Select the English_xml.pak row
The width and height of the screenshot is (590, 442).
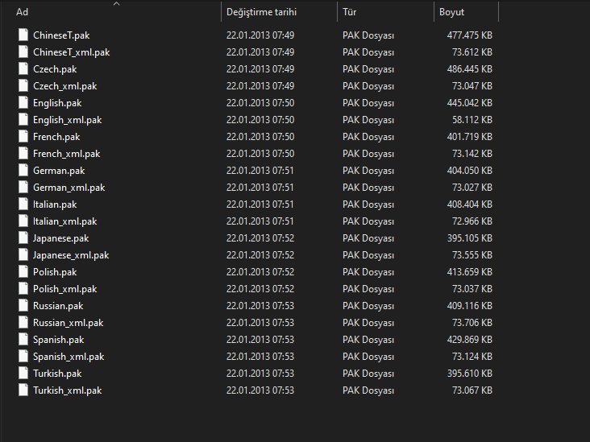click(256, 120)
